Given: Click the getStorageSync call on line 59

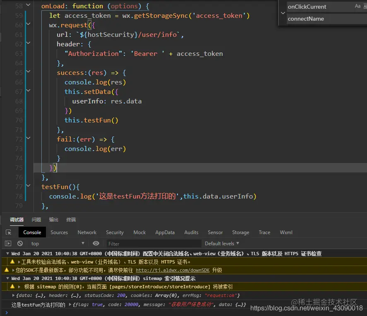Looking at the screenshot, I should (x=186, y=15).
